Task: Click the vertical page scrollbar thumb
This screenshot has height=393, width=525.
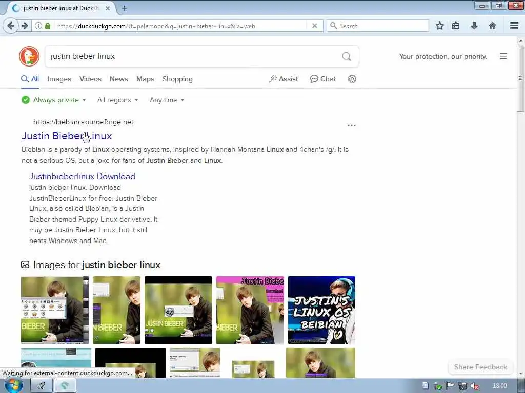Action: 520,78
